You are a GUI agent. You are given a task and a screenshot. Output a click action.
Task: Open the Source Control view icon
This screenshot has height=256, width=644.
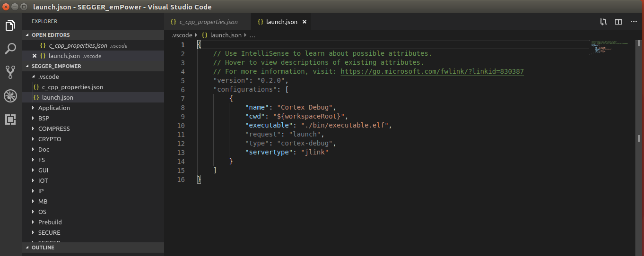(10, 72)
